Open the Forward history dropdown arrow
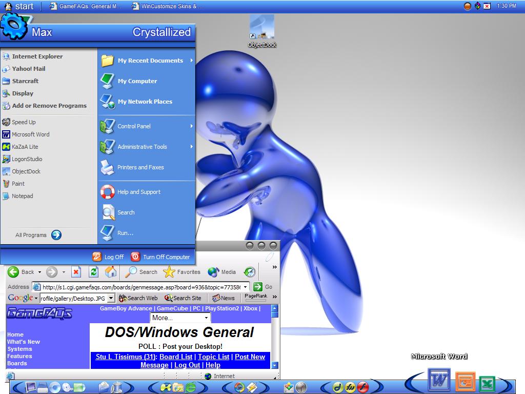The height and width of the screenshot is (394, 525). pos(64,272)
